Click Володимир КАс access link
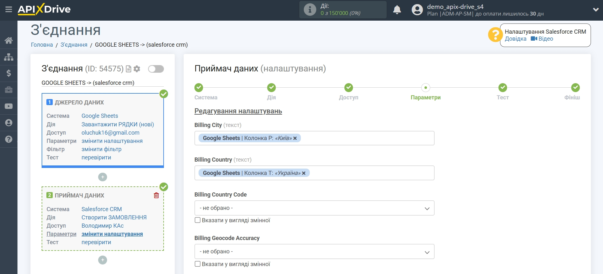603x274 pixels. click(x=102, y=226)
